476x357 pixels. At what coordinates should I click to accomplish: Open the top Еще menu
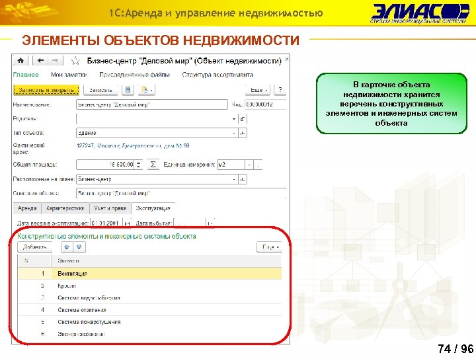click(257, 90)
